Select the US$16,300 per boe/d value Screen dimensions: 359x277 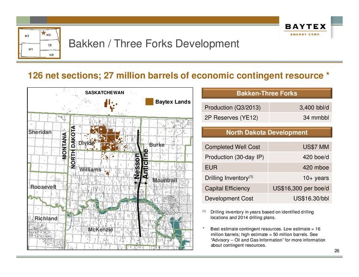(301, 188)
